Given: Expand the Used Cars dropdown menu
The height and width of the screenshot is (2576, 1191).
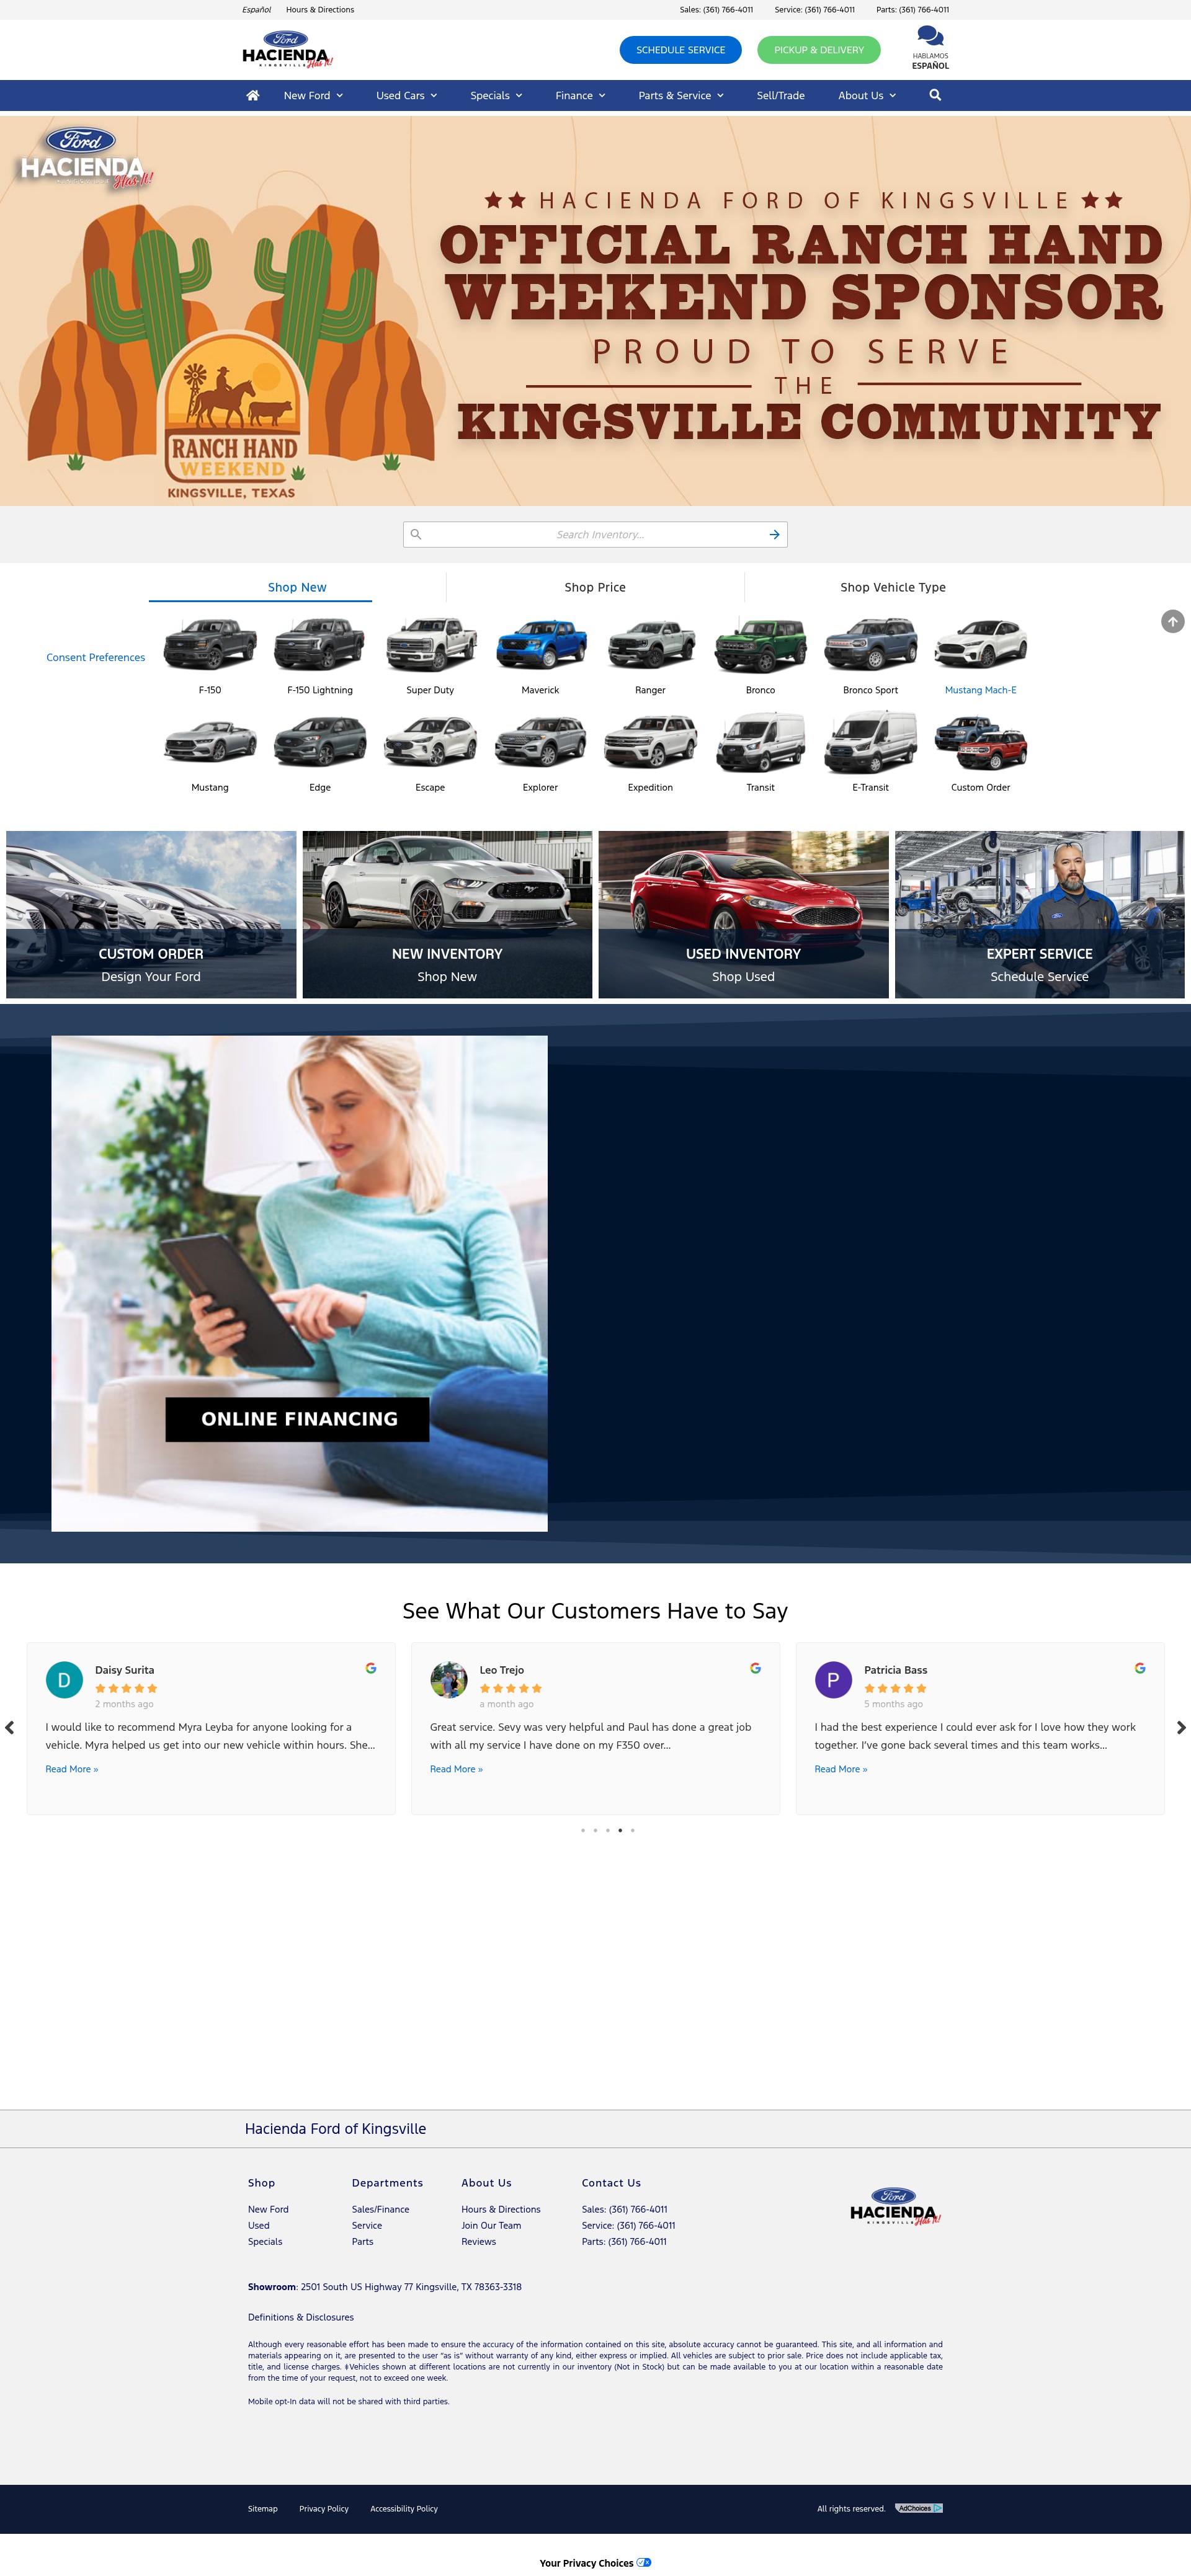Looking at the screenshot, I should tap(406, 96).
